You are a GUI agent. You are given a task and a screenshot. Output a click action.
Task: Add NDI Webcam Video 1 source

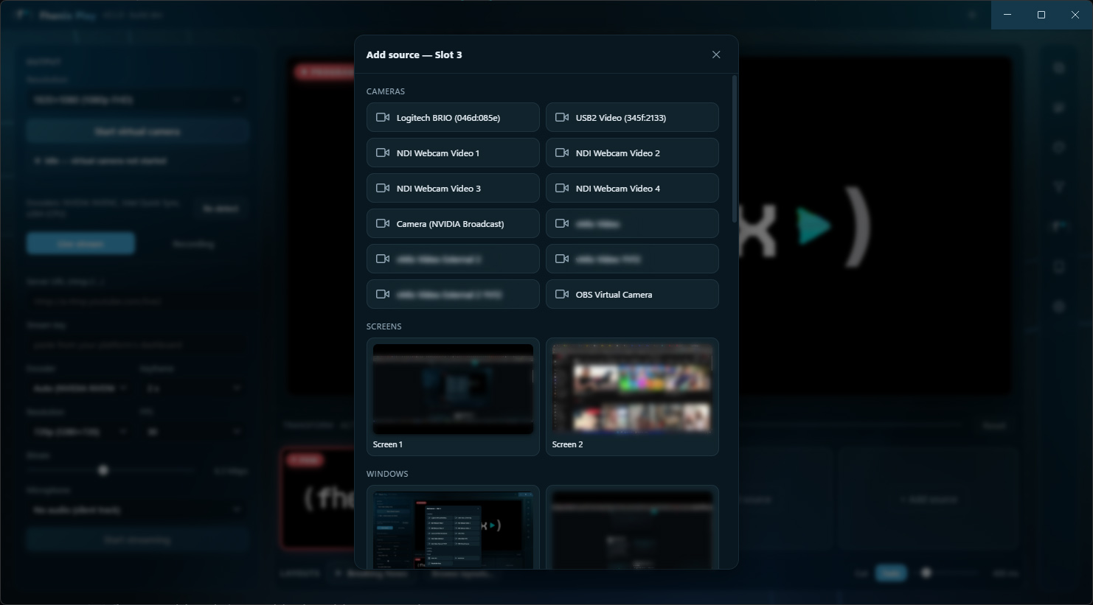pos(453,153)
